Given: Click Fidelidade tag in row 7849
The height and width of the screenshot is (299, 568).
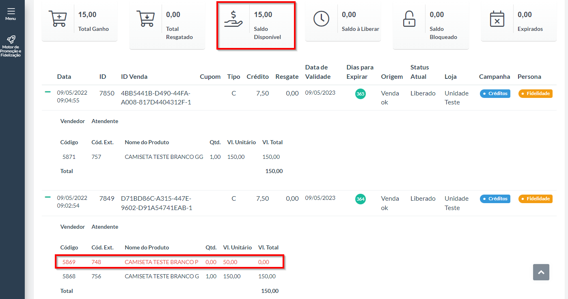Looking at the screenshot, I should click(x=535, y=199).
